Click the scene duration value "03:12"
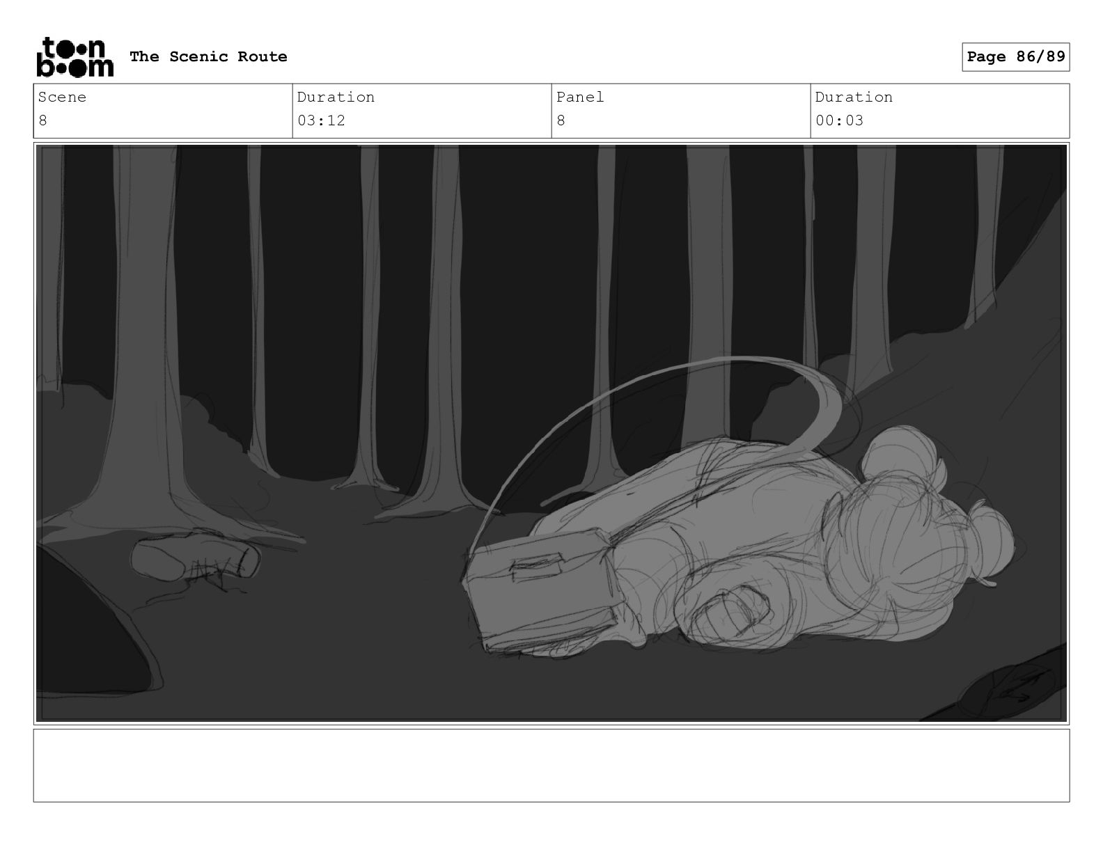1103x852 pixels. 322,120
